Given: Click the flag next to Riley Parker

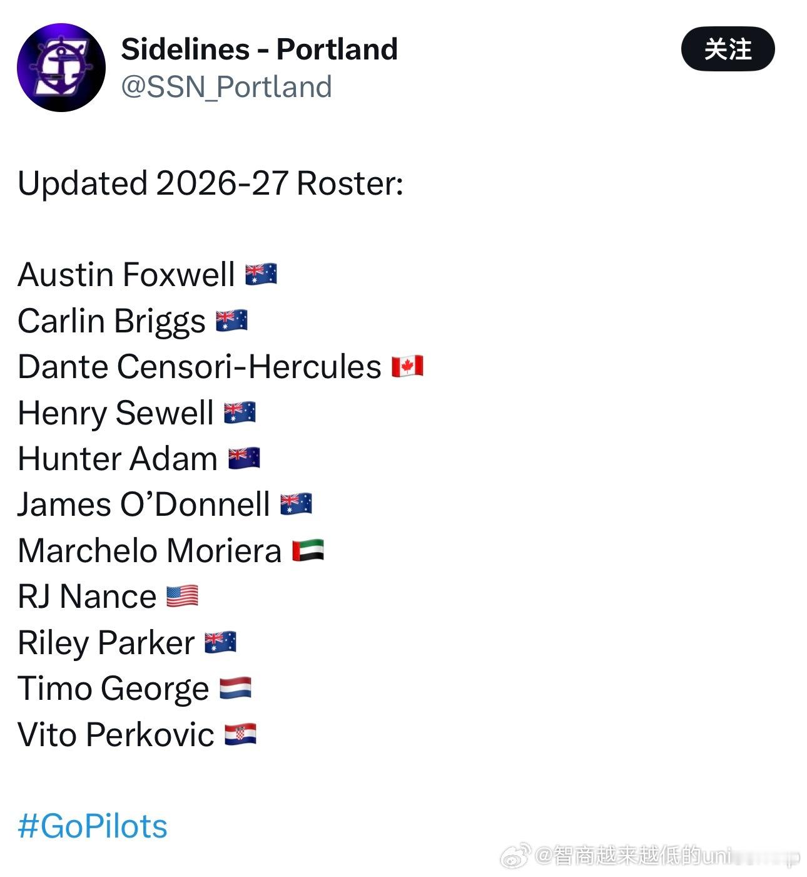Looking at the screenshot, I should click(220, 642).
